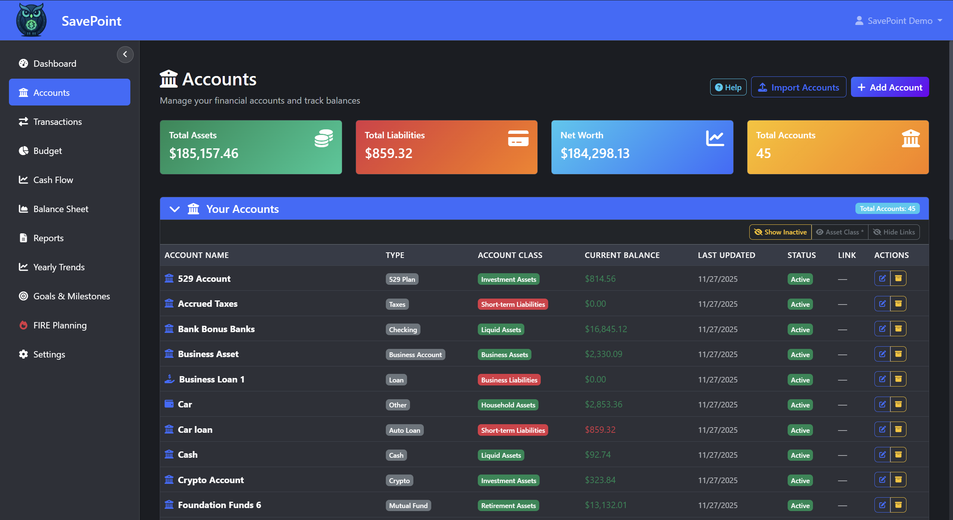Select the Bank Bonus Banks account row
Viewport: 953px width, 520px height.
point(216,329)
